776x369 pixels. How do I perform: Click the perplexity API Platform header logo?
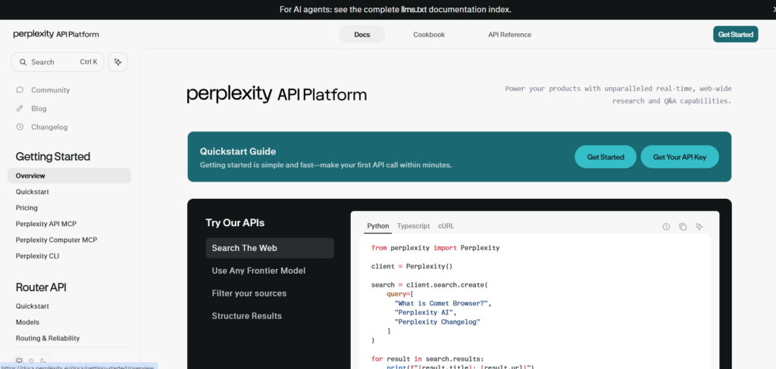tap(56, 34)
